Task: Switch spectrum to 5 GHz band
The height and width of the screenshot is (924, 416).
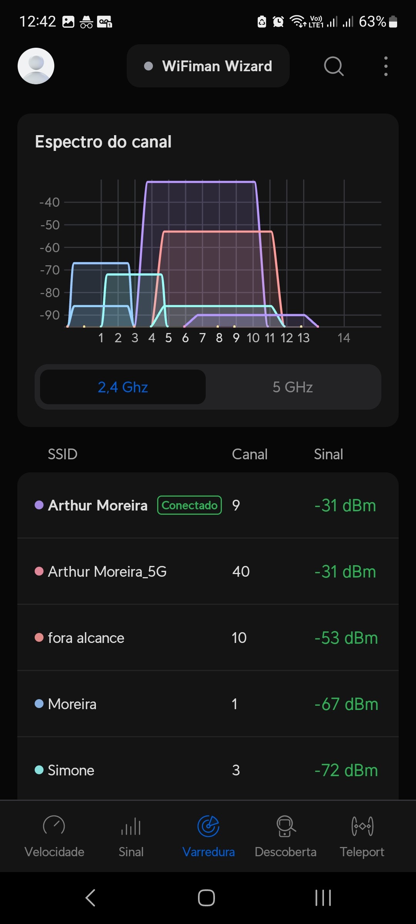Action: click(x=293, y=387)
